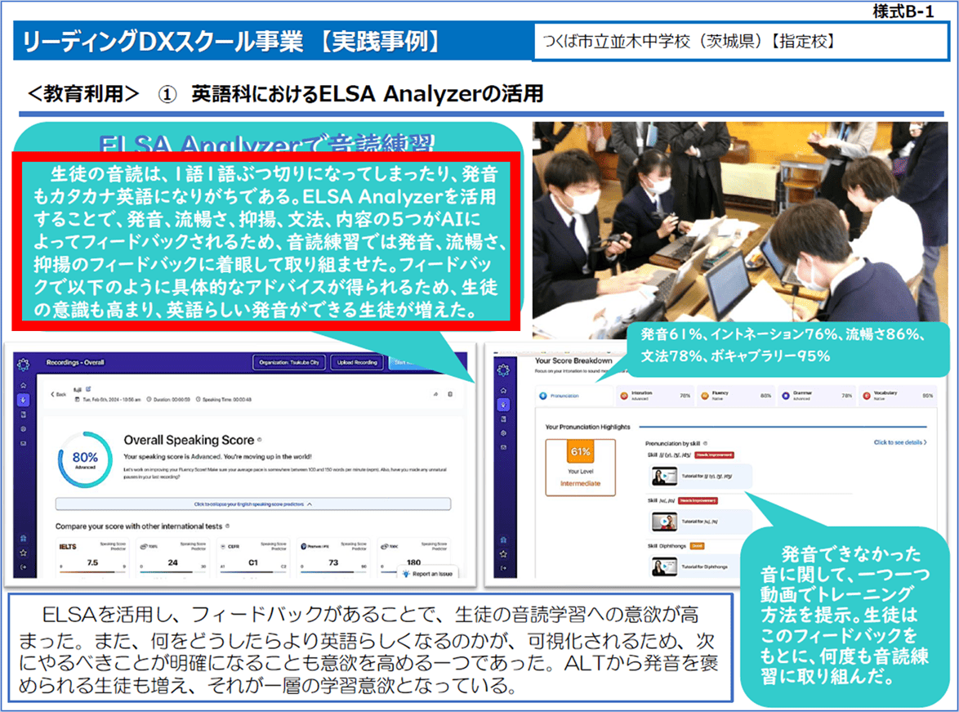The width and height of the screenshot is (959, 712).
Task: Switch to the Intonation 76% tab
Action: tap(654, 396)
